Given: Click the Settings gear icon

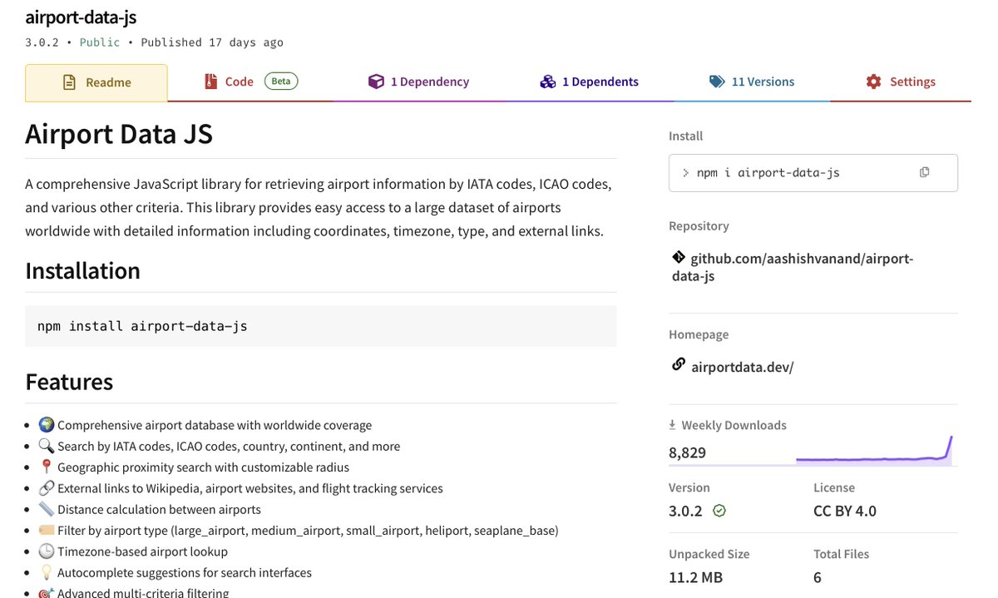Looking at the screenshot, I should tap(873, 82).
